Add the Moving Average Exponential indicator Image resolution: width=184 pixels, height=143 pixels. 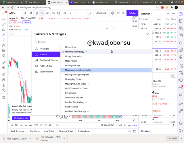(106, 70)
